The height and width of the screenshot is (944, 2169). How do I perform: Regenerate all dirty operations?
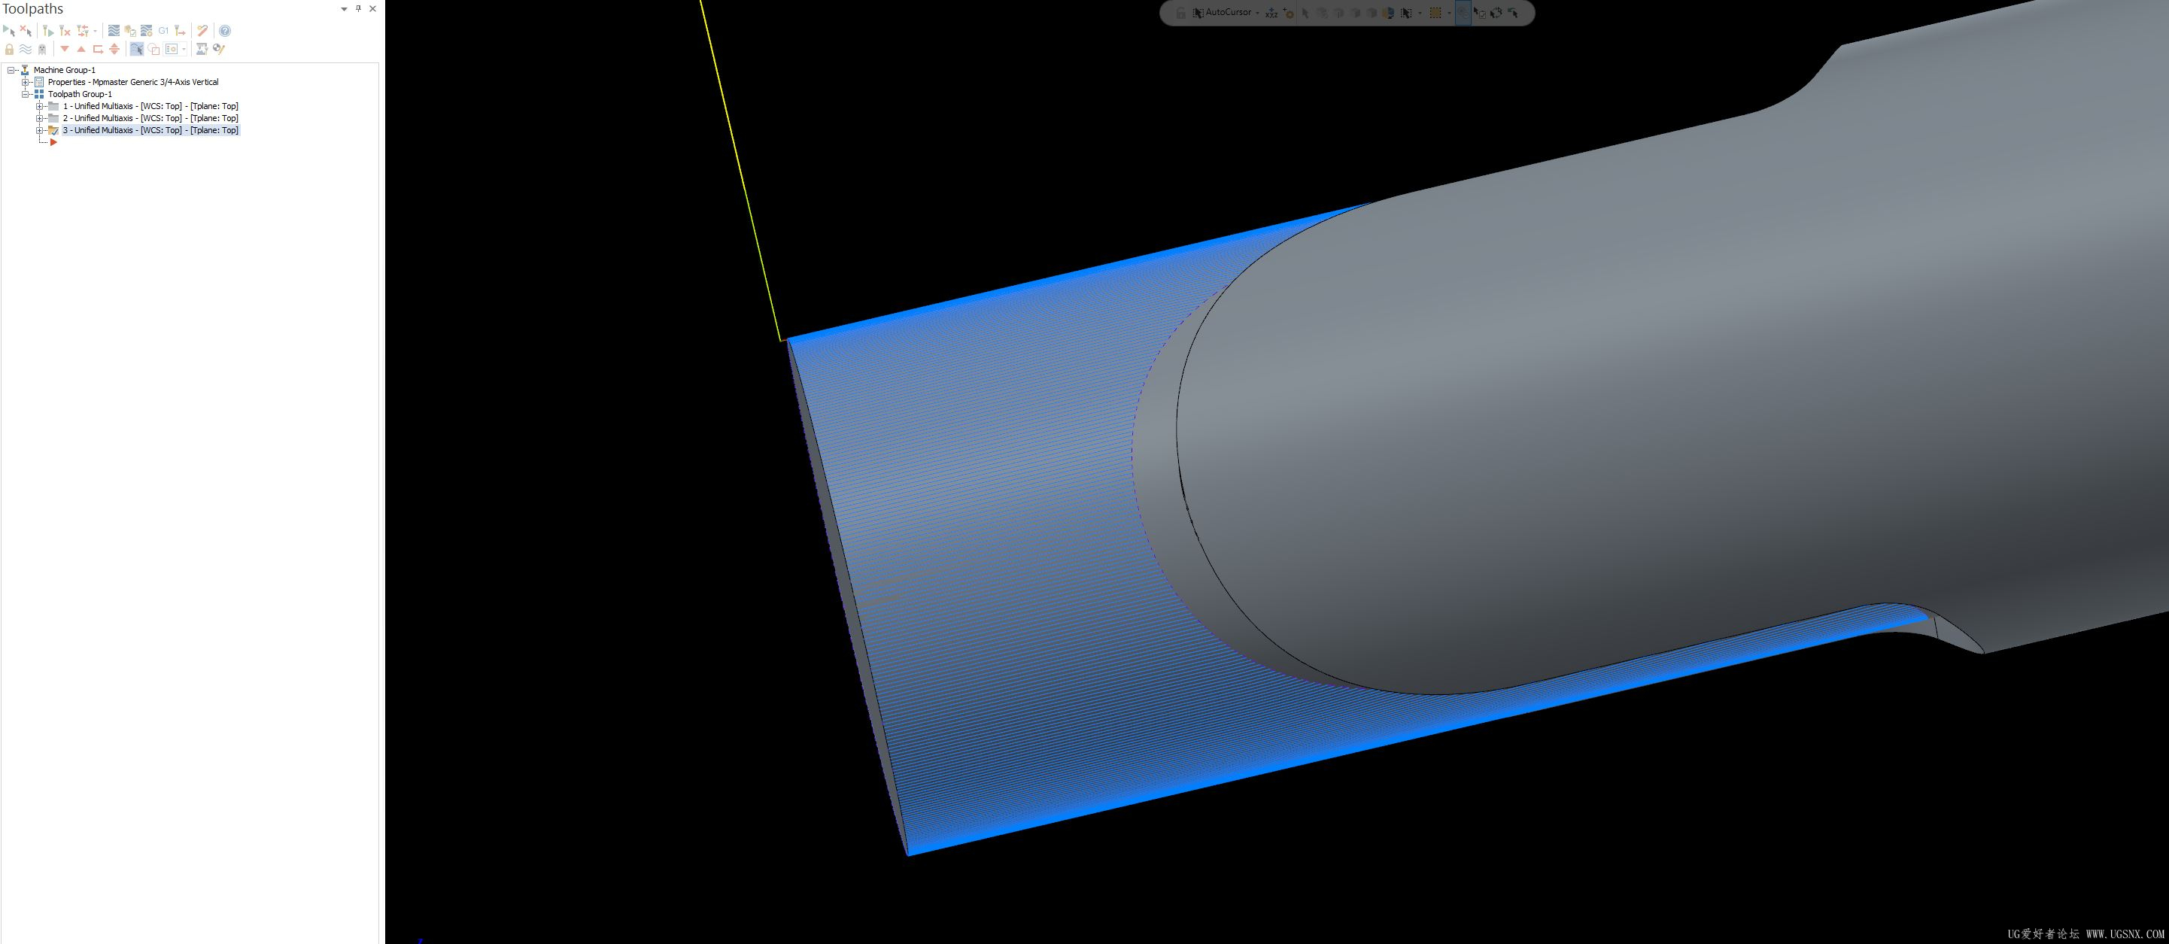tap(65, 31)
